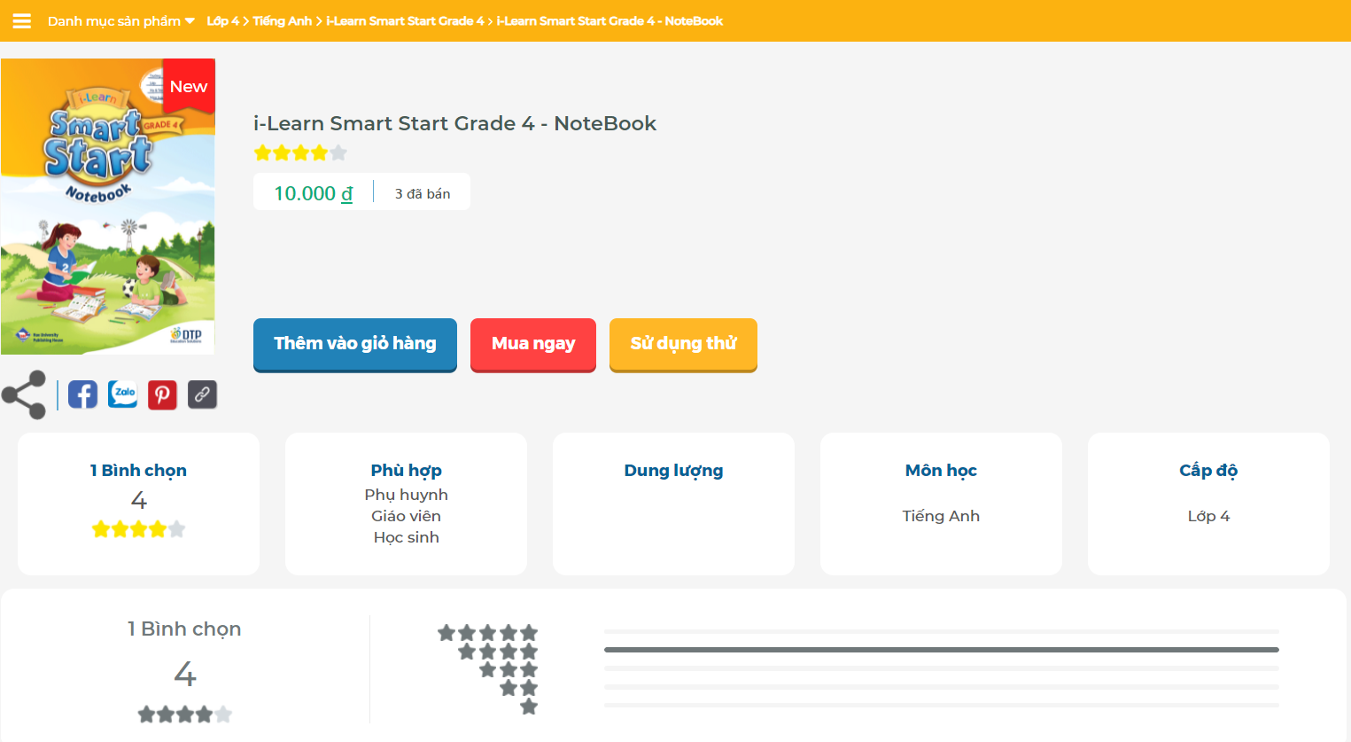The height and width of the screenshot is (742, 1351).
Task: Click 'Phụ huynh' in Phù hợp card
Action: pyautogui.click(x=407, y=495)
